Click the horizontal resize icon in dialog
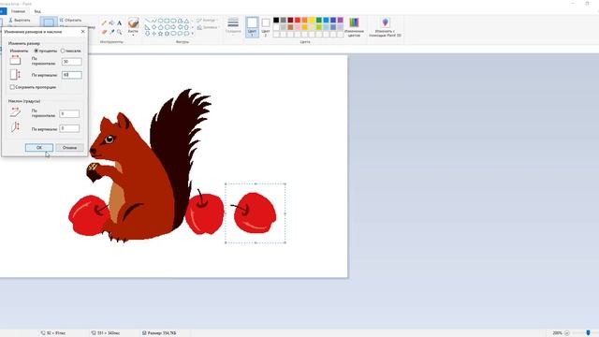Image resolution: width=599 pixels, height=337 pixels. [15, 60]
